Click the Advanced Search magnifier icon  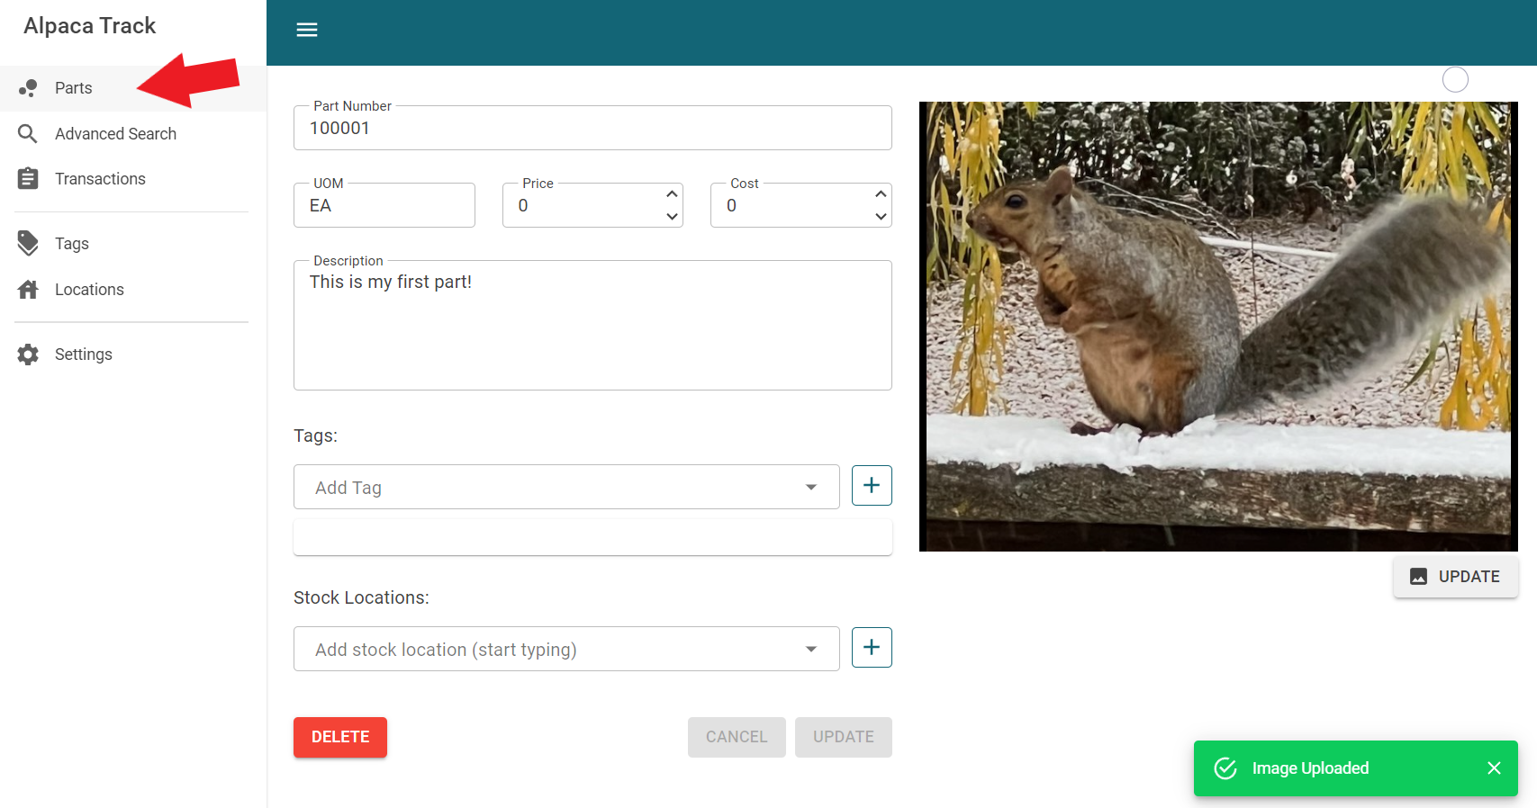click(x=28, y=134)
